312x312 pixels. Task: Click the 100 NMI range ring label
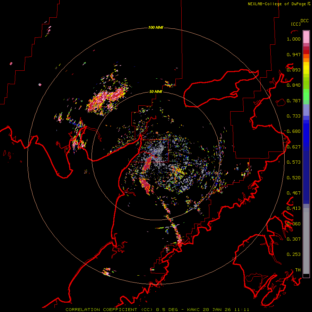coord(156,27)
